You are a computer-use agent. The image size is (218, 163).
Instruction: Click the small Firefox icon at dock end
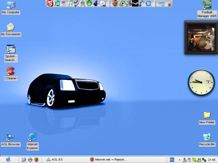pyautogui.click(x=169, y=4)
